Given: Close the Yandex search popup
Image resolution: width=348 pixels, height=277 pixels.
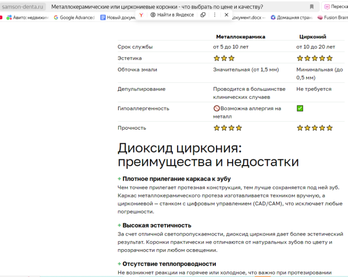Looking at the screenshot, I should (x=226, y=15).
